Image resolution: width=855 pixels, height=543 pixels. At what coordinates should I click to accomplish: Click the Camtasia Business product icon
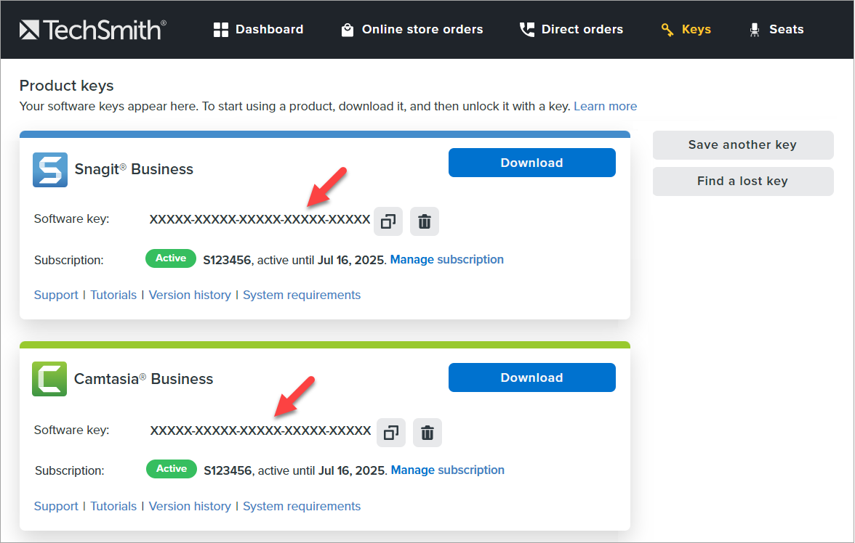click(x=49, y=379)
